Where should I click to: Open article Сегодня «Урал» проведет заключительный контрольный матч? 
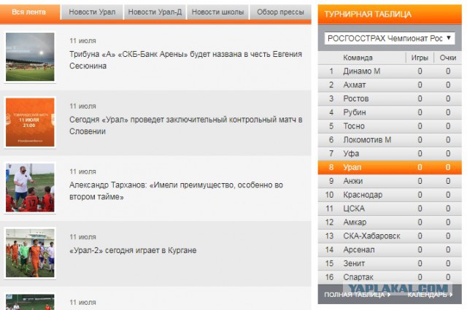186,125
